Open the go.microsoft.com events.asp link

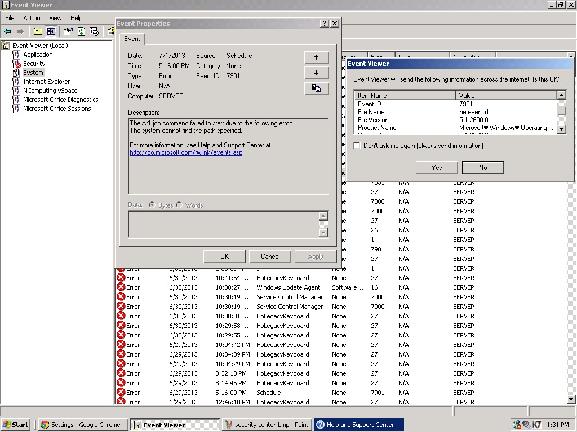point(186,152)
